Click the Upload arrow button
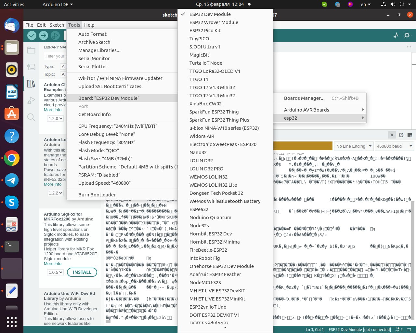The image size is (416, 333). tap(44, 35)
